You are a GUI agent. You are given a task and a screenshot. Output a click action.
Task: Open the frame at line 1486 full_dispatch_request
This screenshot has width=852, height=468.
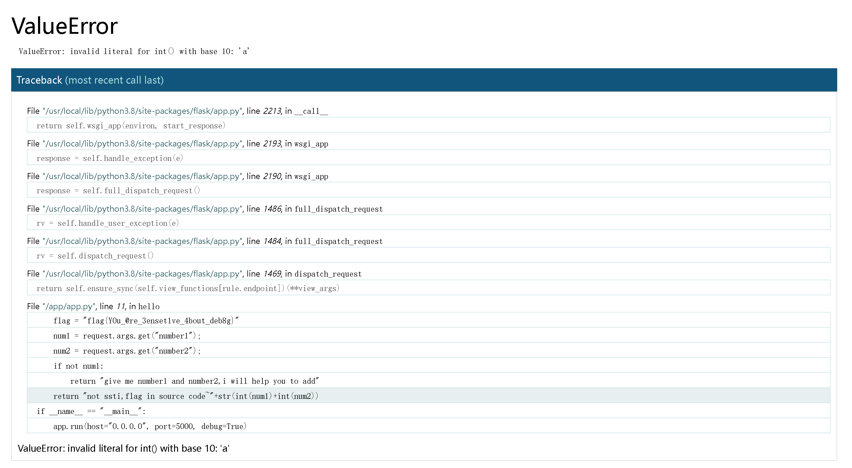pos(204,209)
